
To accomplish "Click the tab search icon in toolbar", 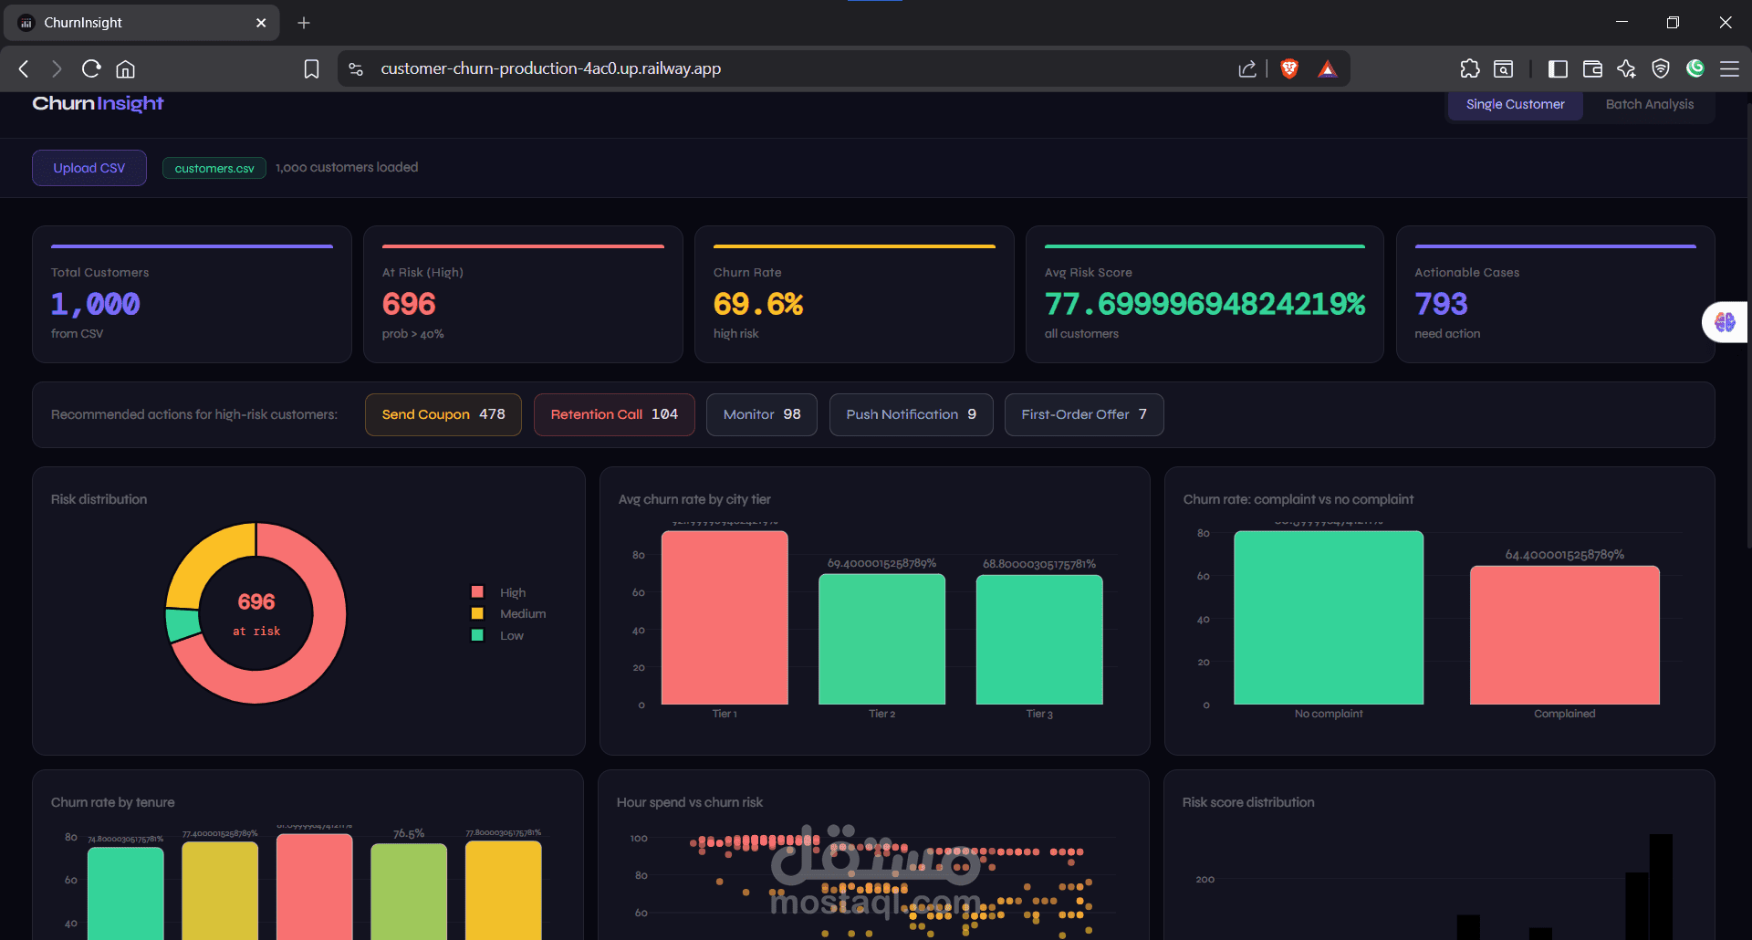I will coord(1503,68).
